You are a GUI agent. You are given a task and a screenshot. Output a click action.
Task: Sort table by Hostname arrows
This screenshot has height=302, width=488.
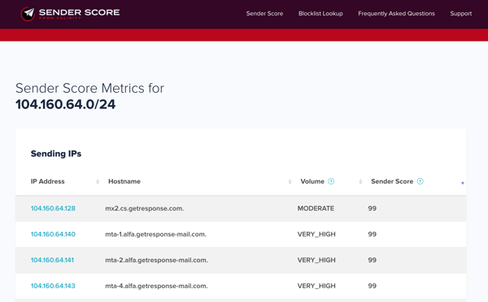[x=290, y=182]
